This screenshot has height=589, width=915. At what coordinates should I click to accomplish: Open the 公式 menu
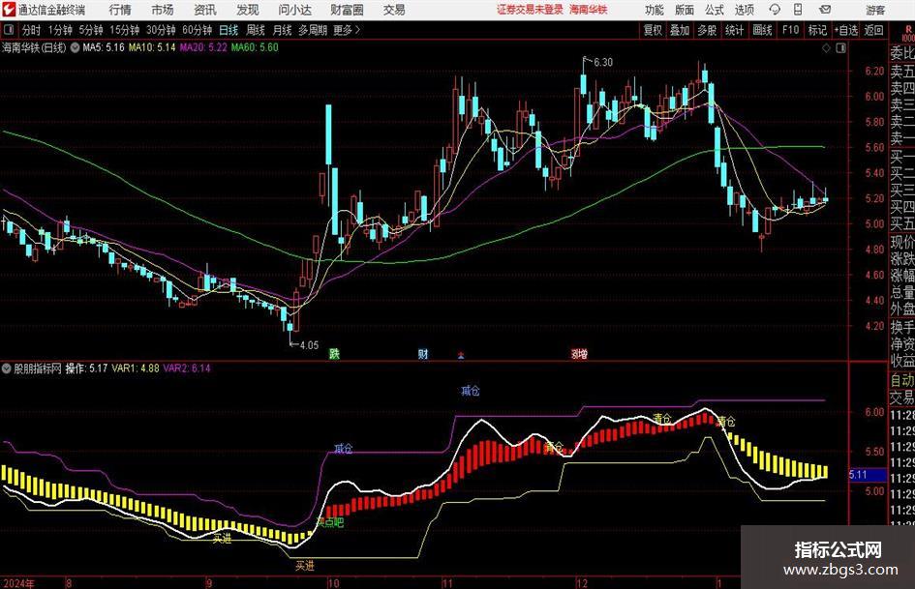pyautogui.click(x=715, y=10)
